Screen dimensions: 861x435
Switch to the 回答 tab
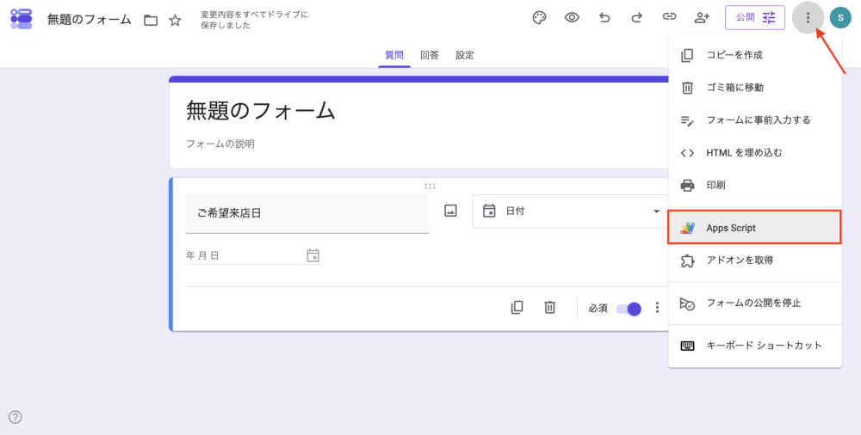(430, 55)
